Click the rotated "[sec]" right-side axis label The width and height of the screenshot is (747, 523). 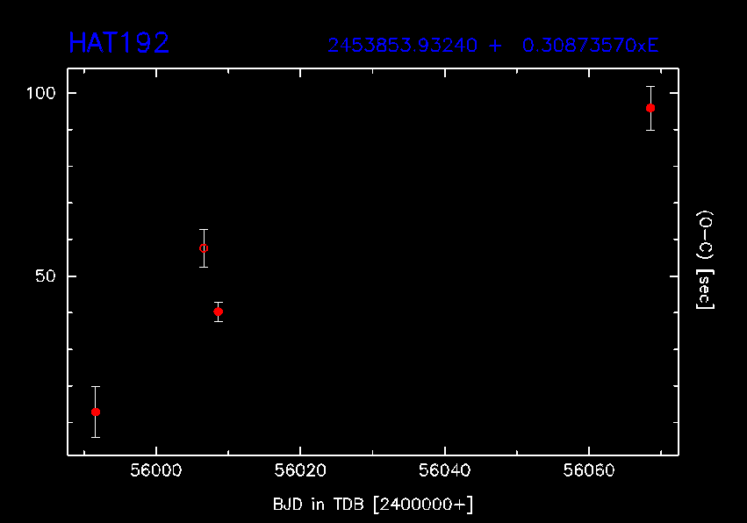(703, 294)
